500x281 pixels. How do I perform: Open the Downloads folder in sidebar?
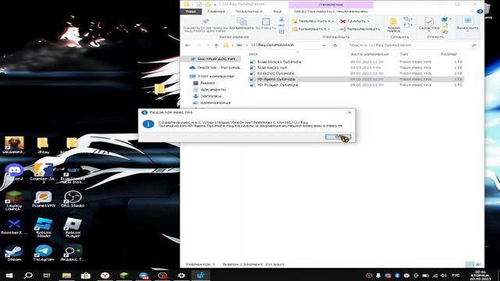(x=207, y=96)
